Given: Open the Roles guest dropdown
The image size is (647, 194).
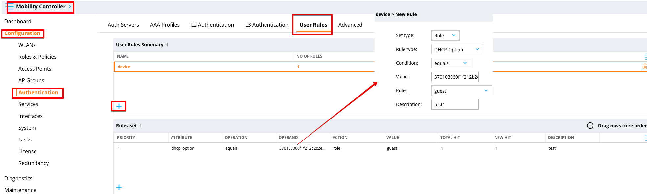Looking at the screenshot, I should pyautogui.click(x=461, y=91).
